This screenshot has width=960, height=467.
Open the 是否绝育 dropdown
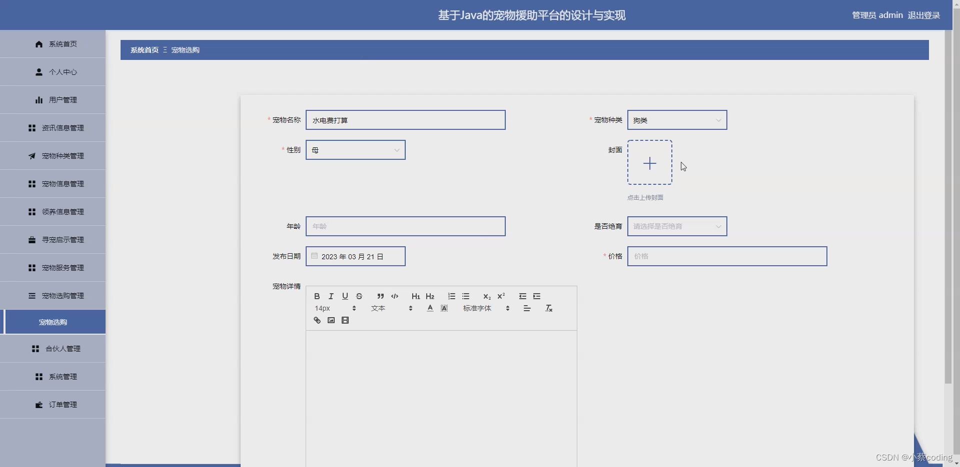point(677,226)
